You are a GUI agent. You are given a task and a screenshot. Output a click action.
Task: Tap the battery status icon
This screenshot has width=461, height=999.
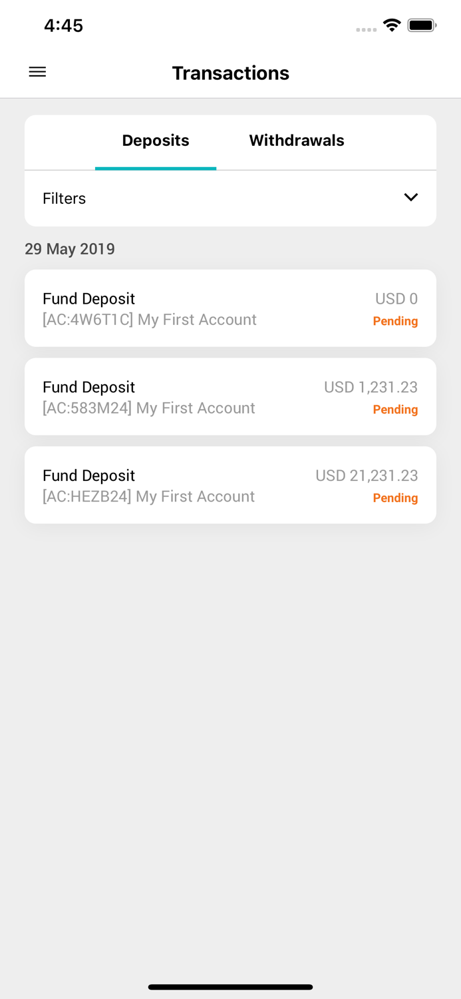[x=422, y=25]
